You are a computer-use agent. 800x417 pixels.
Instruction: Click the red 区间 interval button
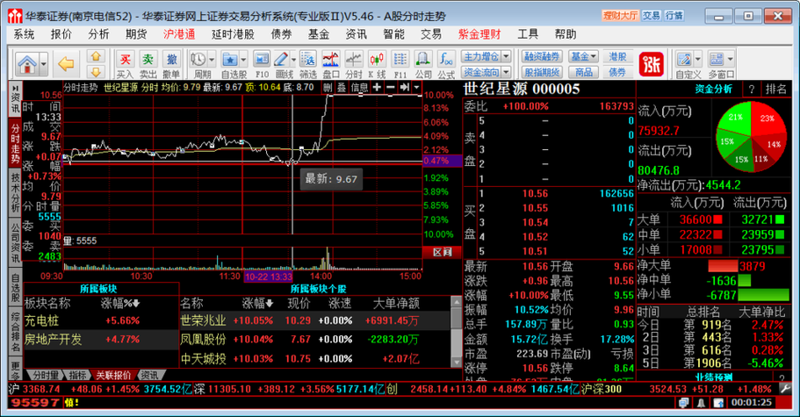coord(442,252)
